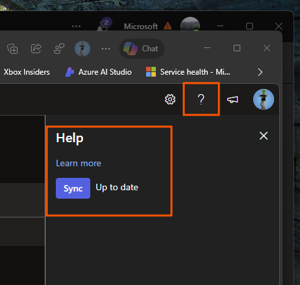Screen dimensions: 300x285
Task: Open the Xbox Insiders bookmark
Action: (27, 72)
